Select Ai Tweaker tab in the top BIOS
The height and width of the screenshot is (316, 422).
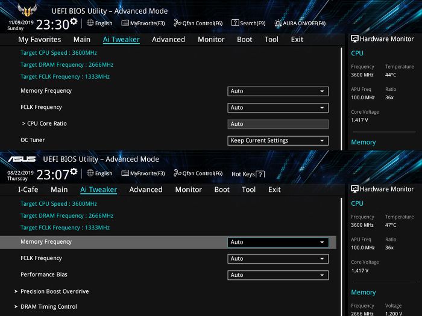pos(121,40)
